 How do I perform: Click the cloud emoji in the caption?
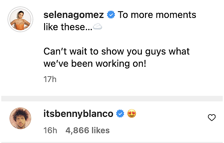tap(97, 28)
